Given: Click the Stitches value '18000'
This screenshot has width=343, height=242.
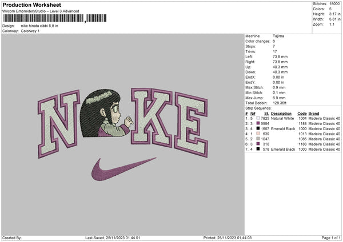Looking at the screenshot, I should [x=334, y=4].
